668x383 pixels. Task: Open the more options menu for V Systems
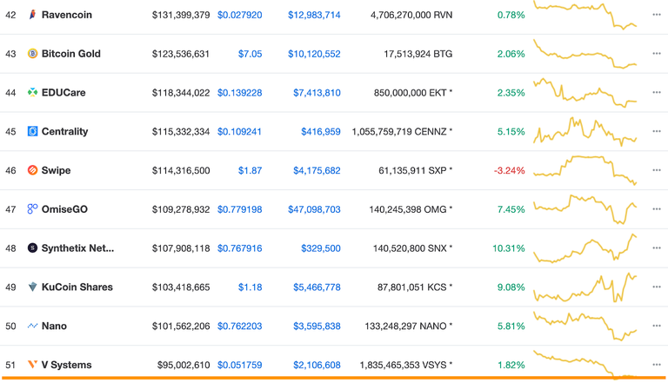click(657, 365)
